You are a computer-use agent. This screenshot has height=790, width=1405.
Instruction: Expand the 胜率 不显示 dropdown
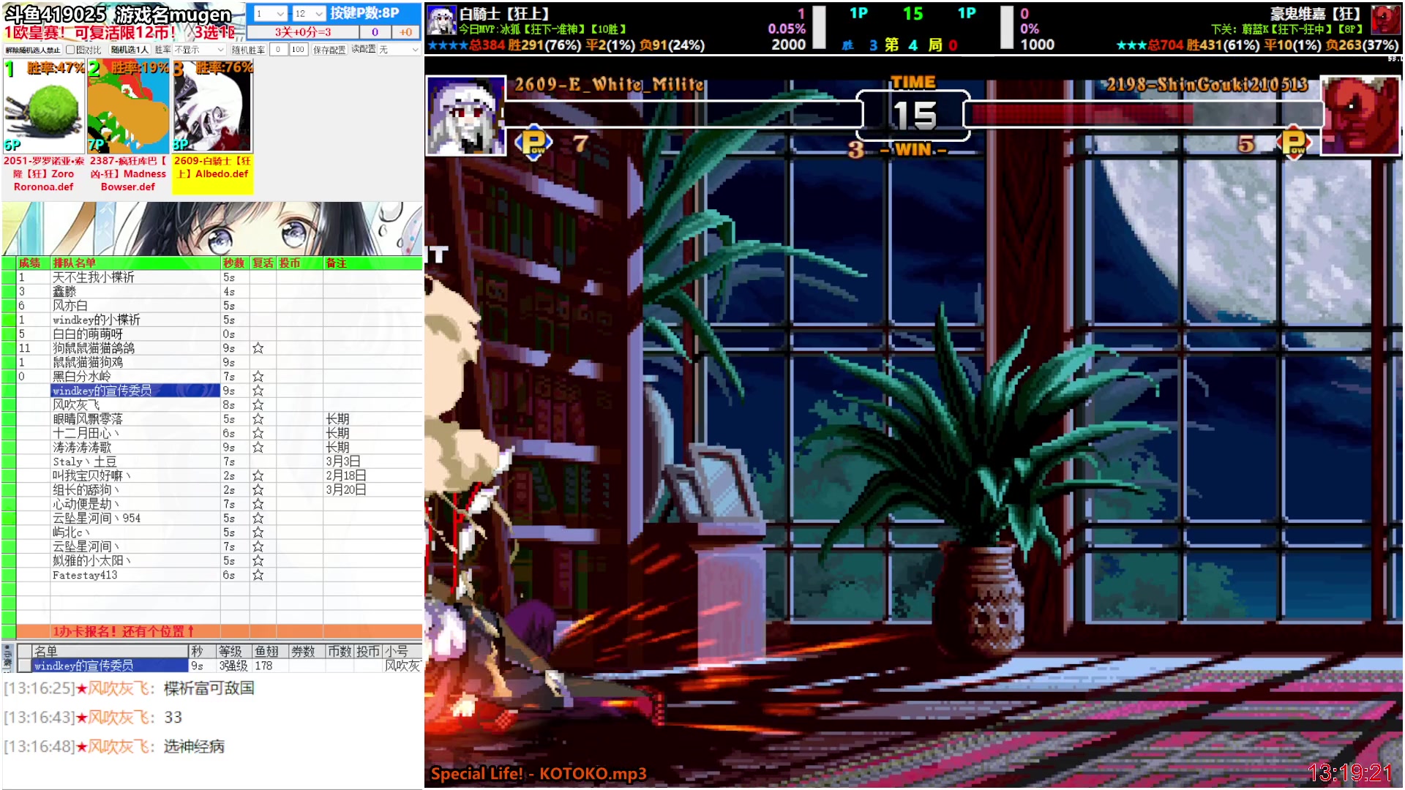199,50
